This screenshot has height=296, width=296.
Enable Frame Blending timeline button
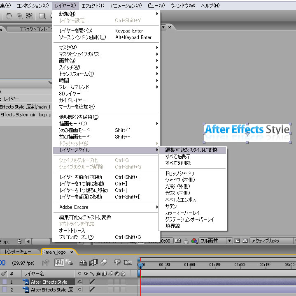click(93, 262)
